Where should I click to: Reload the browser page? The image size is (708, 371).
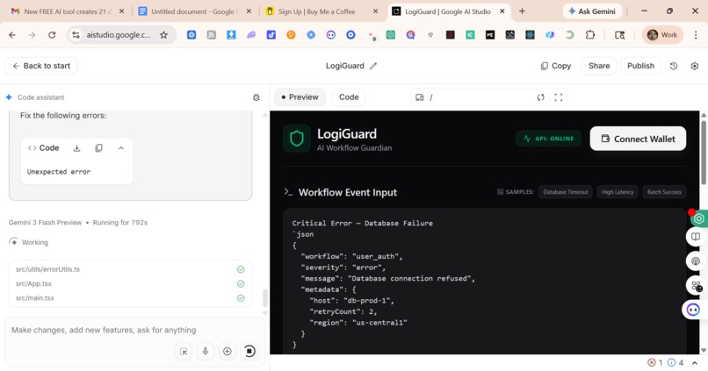tap(52, 35)
